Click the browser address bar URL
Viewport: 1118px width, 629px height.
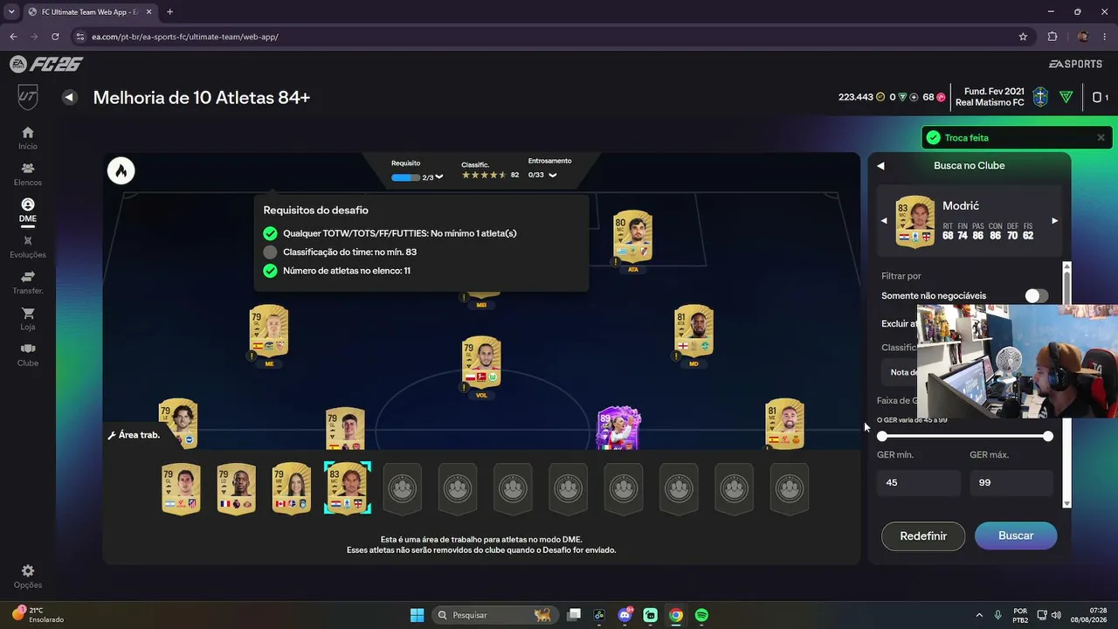(x=185, y=37)
